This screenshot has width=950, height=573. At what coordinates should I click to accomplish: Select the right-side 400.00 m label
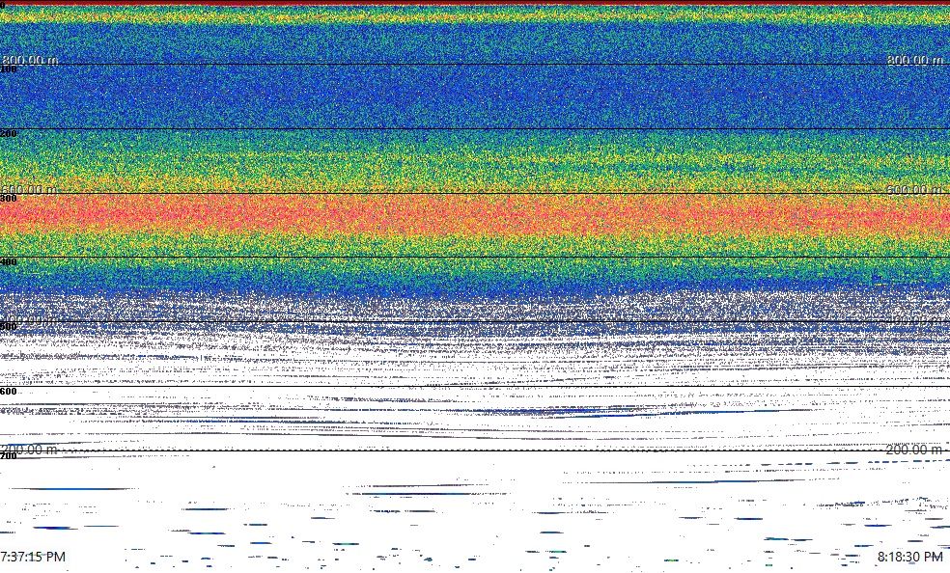915,319
